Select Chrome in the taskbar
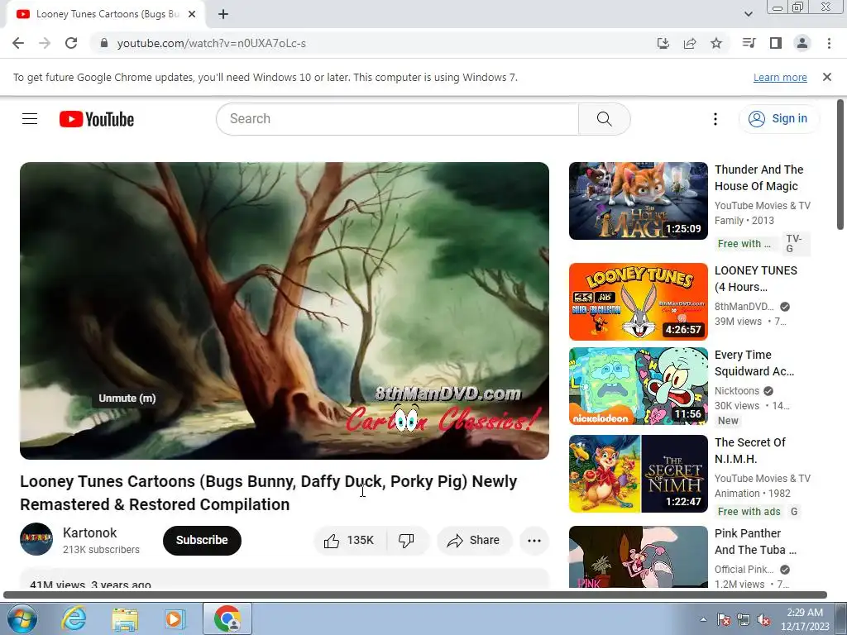 [227, 618]
